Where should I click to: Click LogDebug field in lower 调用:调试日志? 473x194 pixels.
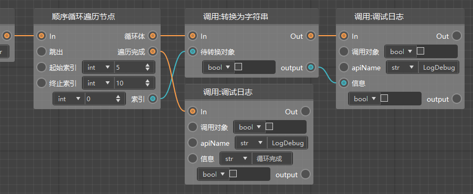(x=288, y=143)
